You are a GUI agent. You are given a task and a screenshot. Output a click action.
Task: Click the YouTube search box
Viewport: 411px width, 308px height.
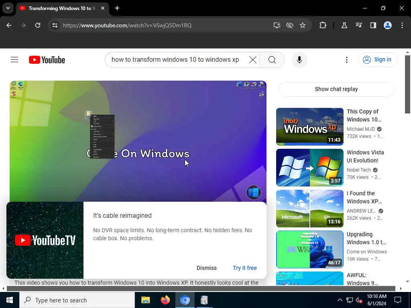click(x=175, y=60)
